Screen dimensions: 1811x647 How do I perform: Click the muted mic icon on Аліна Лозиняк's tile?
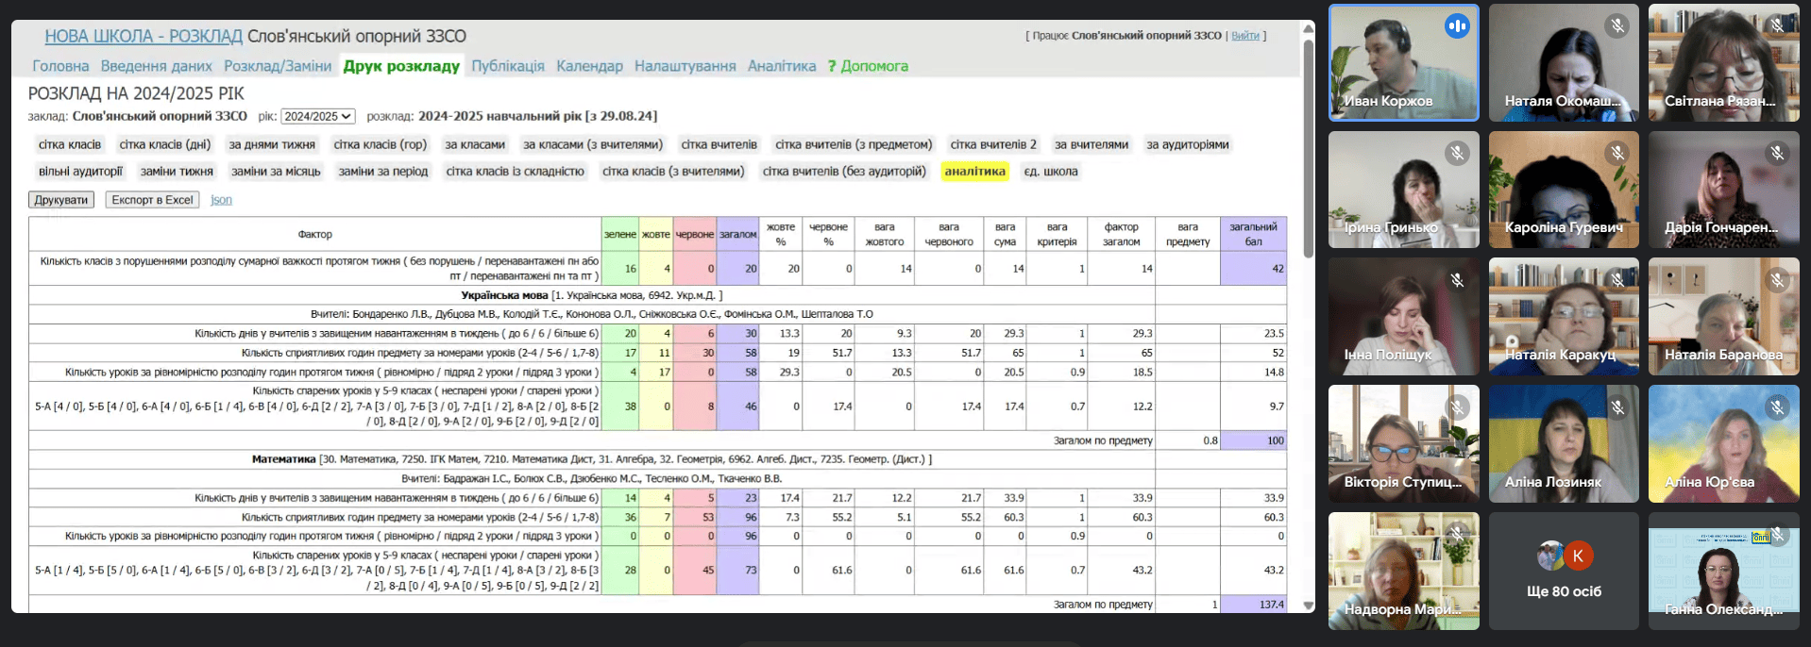[x=1617, y=407]
